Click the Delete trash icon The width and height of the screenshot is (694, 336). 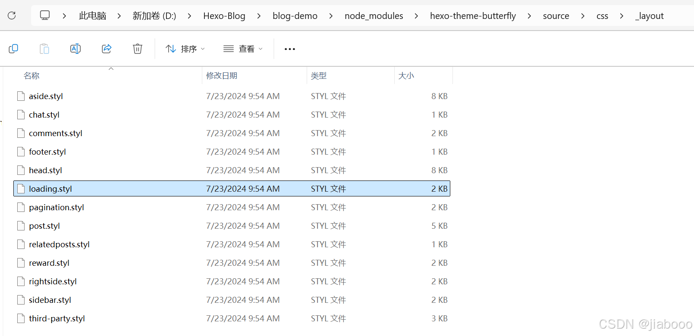138,49
